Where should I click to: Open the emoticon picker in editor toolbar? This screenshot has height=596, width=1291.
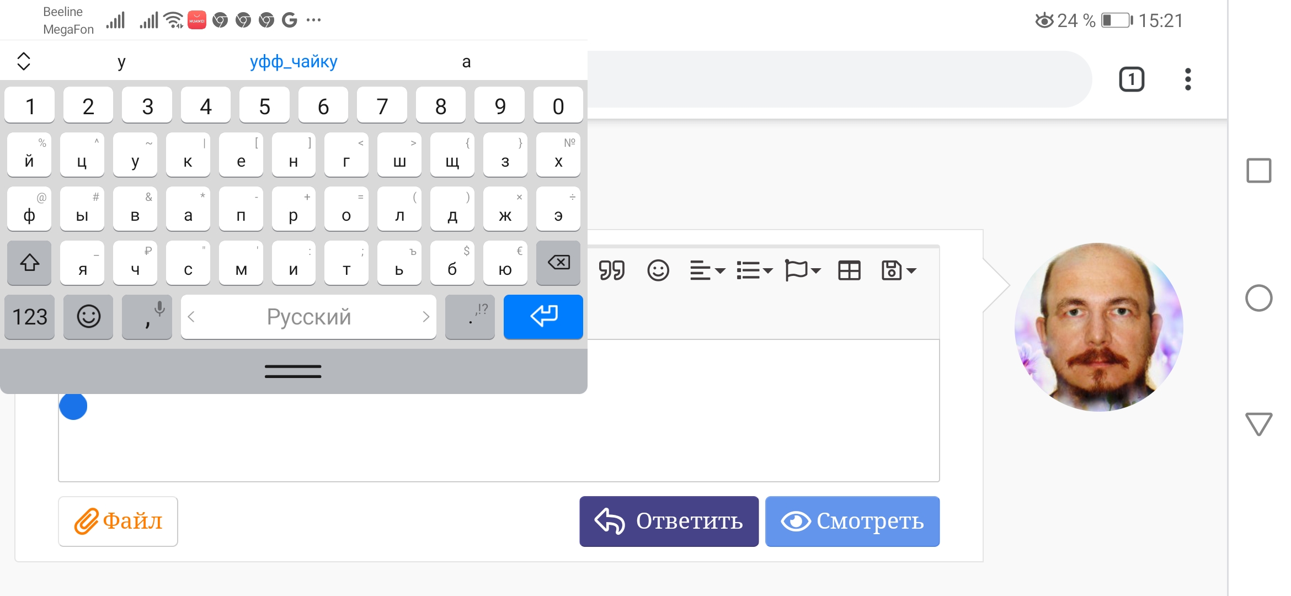658,270
